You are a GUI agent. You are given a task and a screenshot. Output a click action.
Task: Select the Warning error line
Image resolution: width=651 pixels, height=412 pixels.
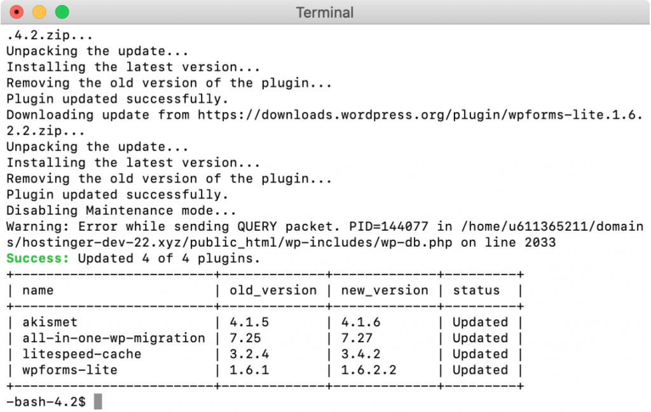pyautogui.click(x=191, y=226)
